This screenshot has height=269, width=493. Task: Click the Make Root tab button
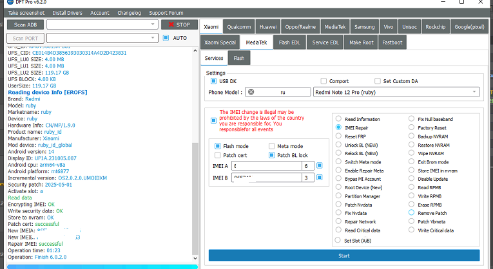point(362,42)
